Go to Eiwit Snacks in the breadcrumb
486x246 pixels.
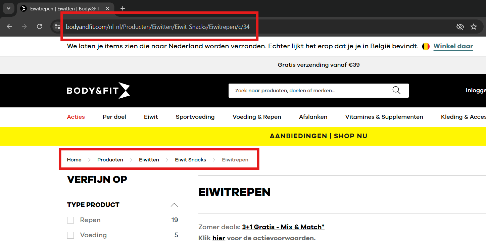click(191, 160)
